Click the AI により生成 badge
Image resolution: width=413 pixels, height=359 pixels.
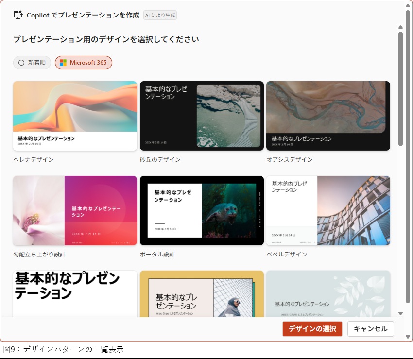click(x=160, y=15)
